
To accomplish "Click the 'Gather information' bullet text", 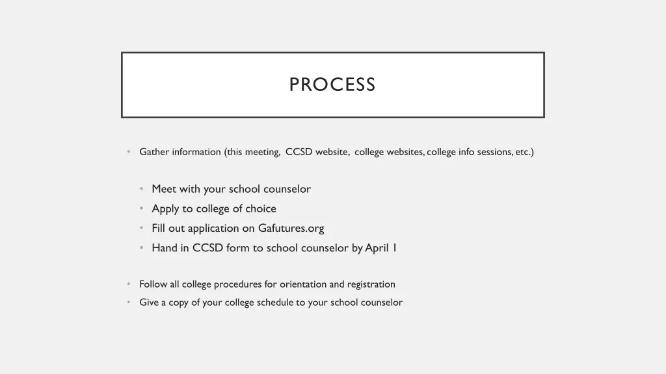I will pos(336,152).
